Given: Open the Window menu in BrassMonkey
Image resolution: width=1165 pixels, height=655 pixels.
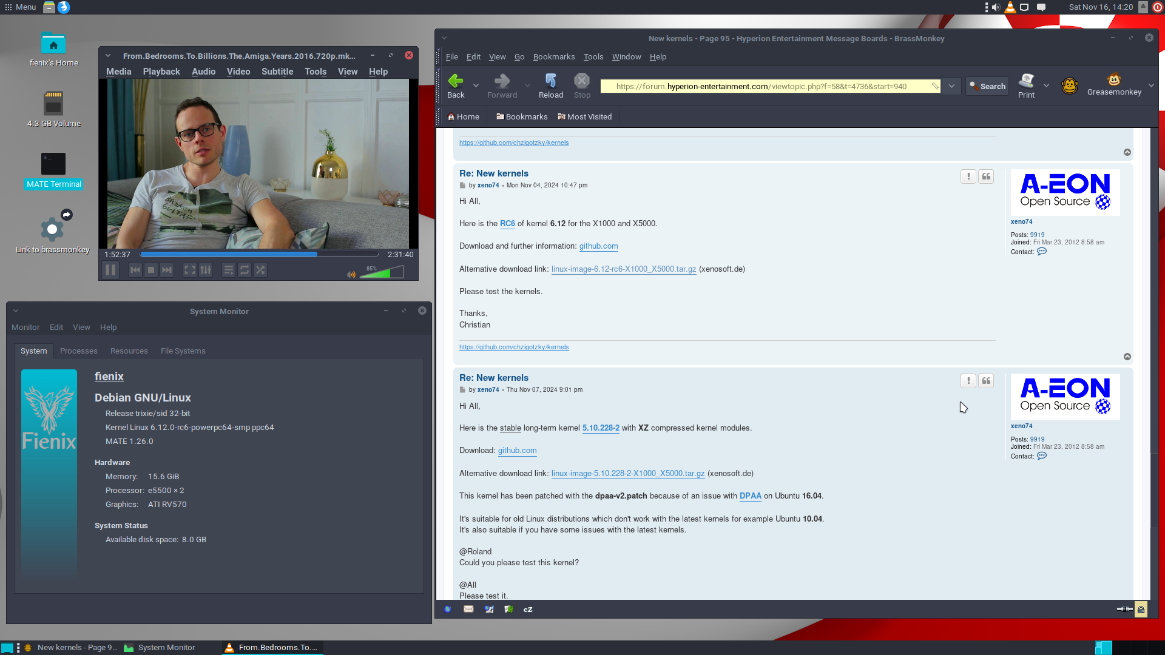Looking at the screenshot, I should pyautogui.click(x=626, y=57).
